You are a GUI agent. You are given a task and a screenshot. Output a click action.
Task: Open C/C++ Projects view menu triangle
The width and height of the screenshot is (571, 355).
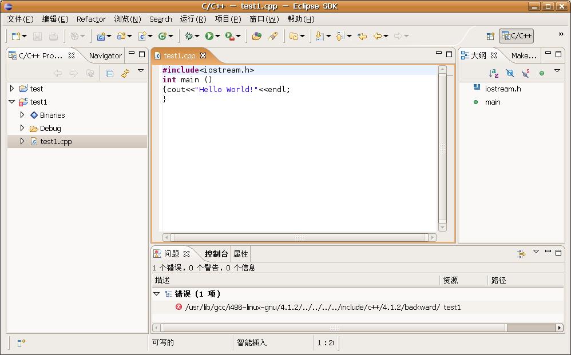tap(141, 71)
